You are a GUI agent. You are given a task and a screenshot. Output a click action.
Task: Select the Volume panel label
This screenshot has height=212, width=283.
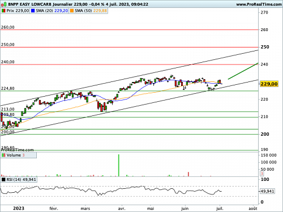tap(14, 155)
